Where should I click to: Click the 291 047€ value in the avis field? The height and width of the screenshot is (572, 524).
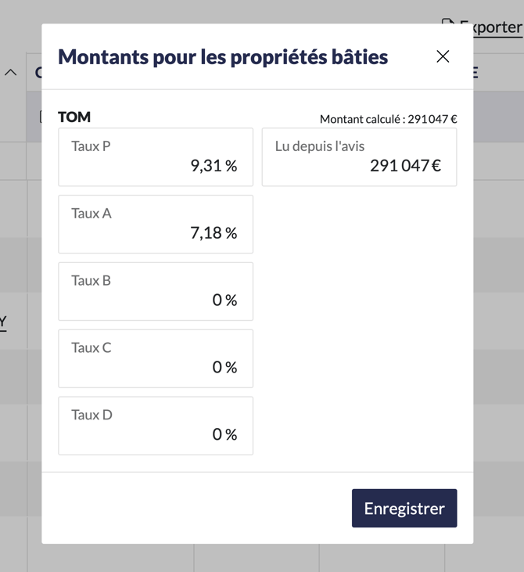(405, 166)
